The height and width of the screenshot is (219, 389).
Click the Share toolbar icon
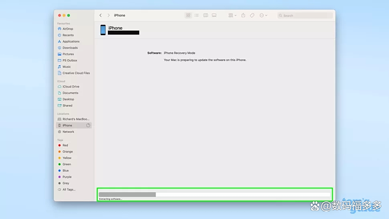coord(243,15)
